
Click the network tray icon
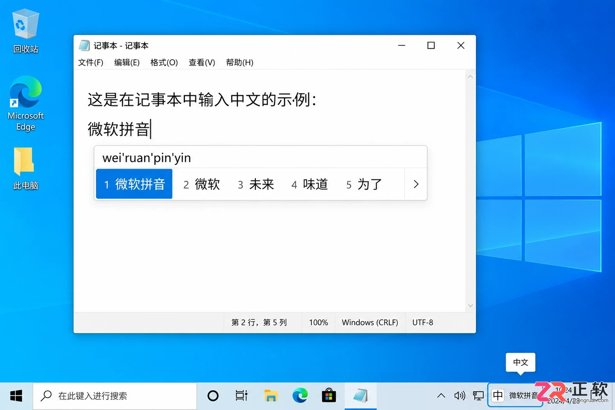click(478, 396)
